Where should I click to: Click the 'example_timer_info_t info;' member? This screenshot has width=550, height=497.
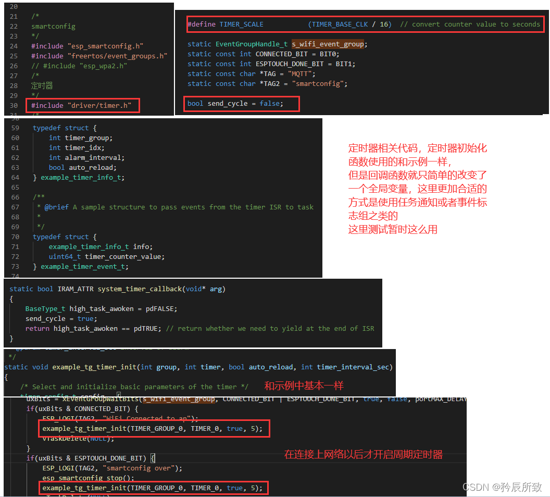[x=101, y=246]
